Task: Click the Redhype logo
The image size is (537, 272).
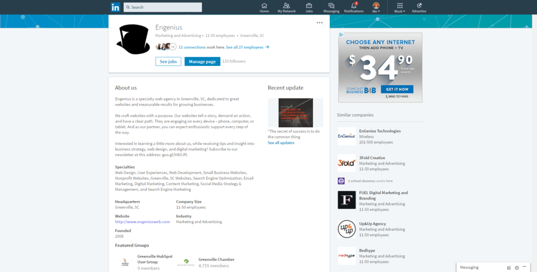Action: click(x=346, y=255)
